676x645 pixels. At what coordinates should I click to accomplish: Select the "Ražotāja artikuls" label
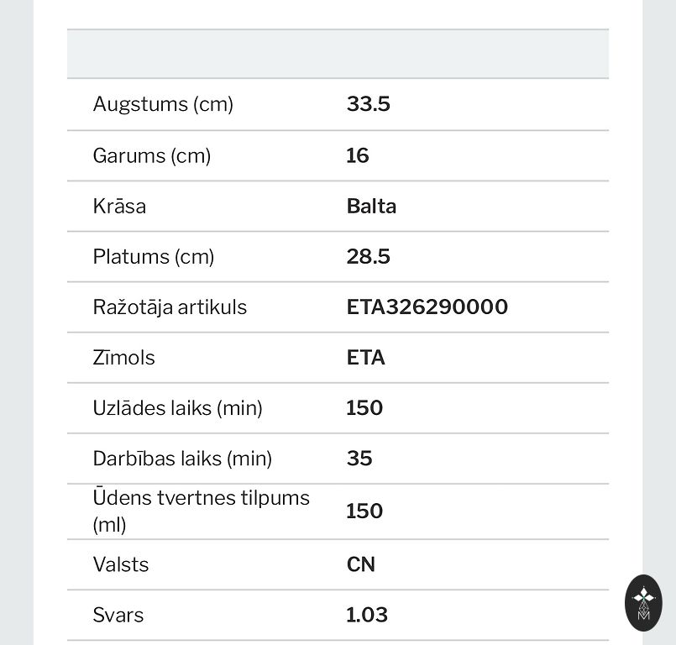tap(170, 307)
